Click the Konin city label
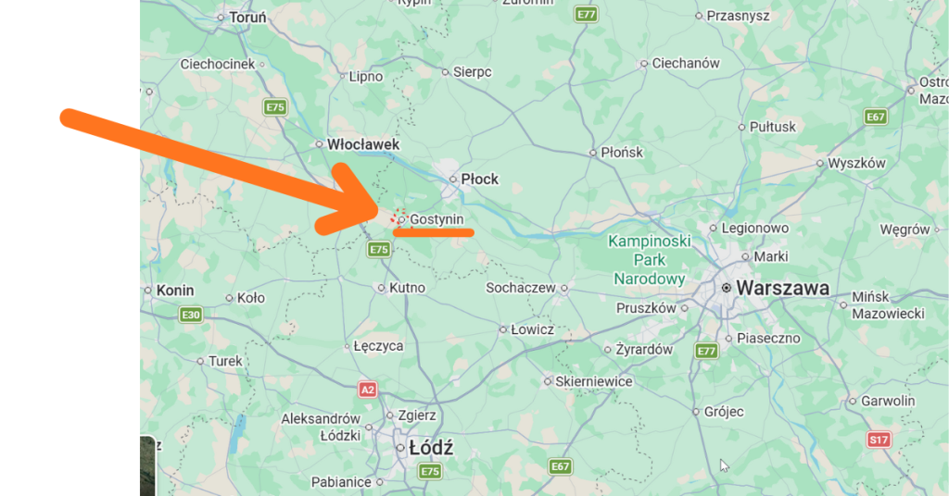Image resolution: width=949 pixels, height=496 pixels. point(175,291)
